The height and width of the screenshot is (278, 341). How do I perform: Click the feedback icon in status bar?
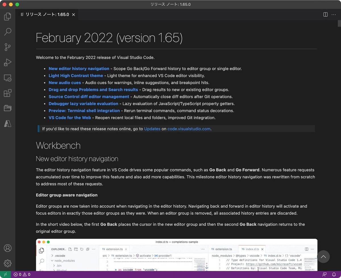pyautogui.click(x=325, y=275)
